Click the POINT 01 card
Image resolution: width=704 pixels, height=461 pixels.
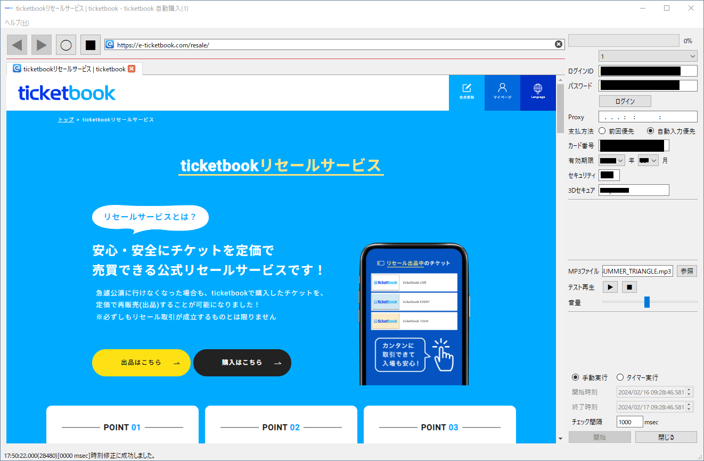(x=122, y=425)
